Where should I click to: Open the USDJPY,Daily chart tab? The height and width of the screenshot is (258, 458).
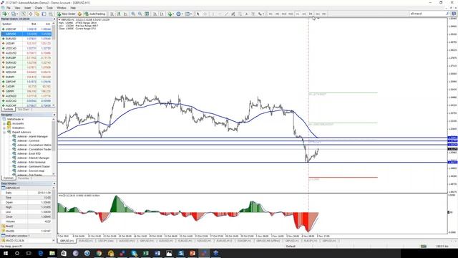[x=106, y=241]
